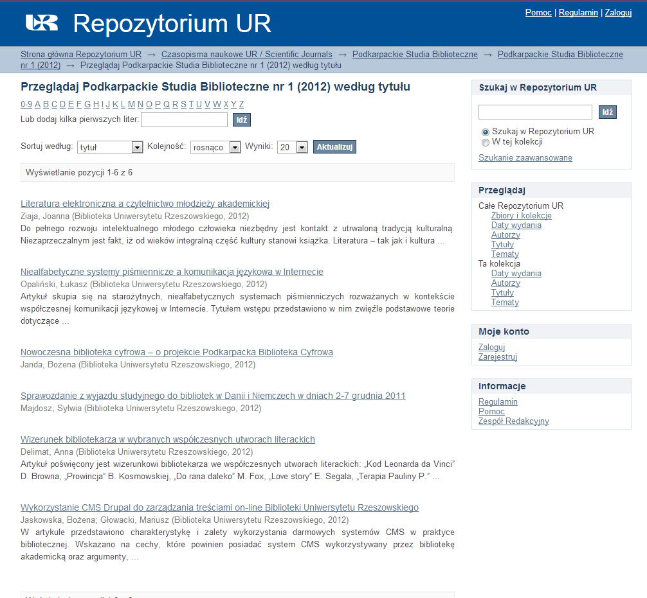647x598 pixels.
Task: Browse titles starting with letter S
Action: (184, 104)
